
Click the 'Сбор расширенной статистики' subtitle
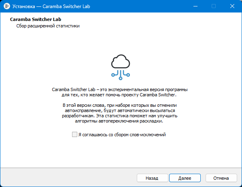48,26
